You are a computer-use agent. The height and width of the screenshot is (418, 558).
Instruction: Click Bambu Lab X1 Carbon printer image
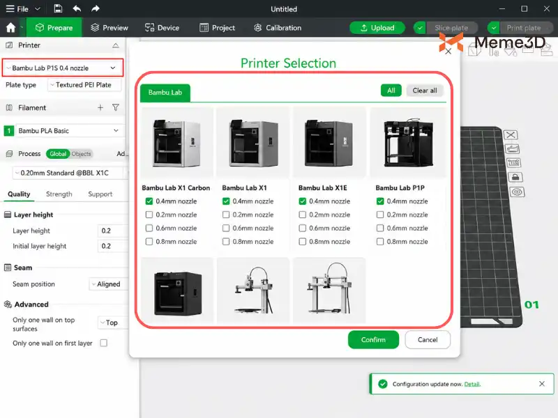pyautogui.click(x=177, y=142)
